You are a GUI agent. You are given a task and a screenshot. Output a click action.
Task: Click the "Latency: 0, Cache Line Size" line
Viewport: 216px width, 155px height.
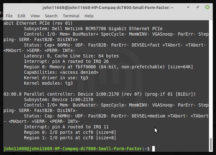71,56
